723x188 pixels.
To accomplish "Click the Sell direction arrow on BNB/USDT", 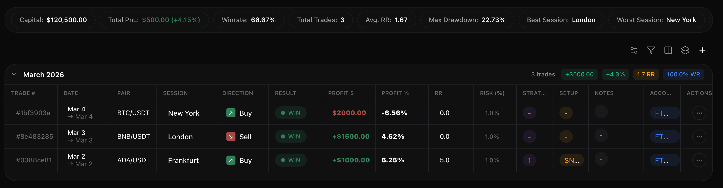I will [231, 137].
